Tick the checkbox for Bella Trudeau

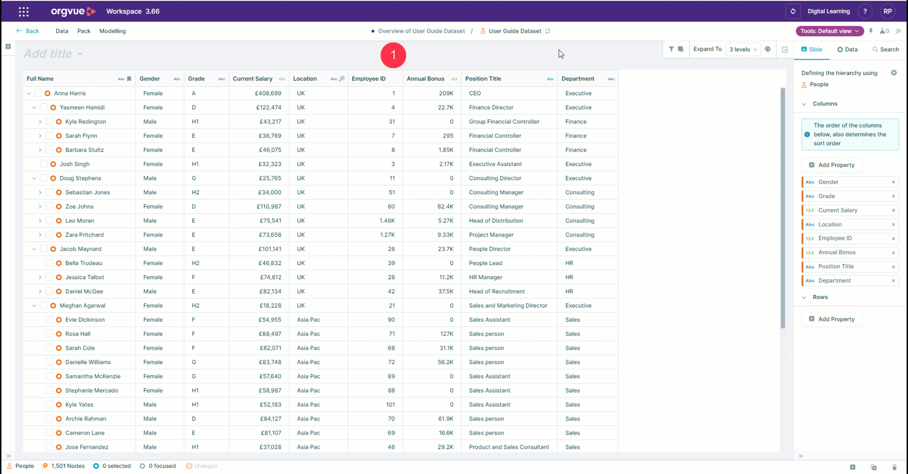click(49, 263)
